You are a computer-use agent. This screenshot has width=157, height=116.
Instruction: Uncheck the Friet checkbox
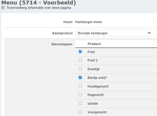point(80,52)
